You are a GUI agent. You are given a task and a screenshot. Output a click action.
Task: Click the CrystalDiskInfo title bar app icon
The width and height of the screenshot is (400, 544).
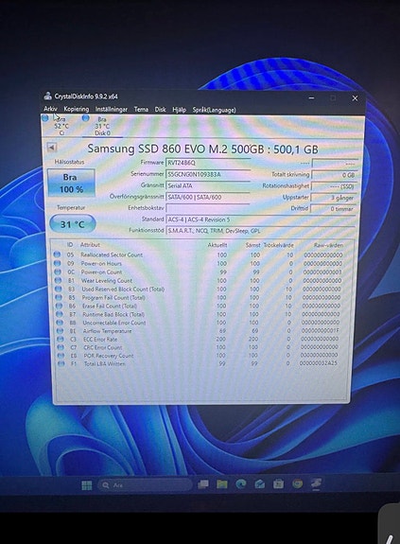tap(47, 96)
